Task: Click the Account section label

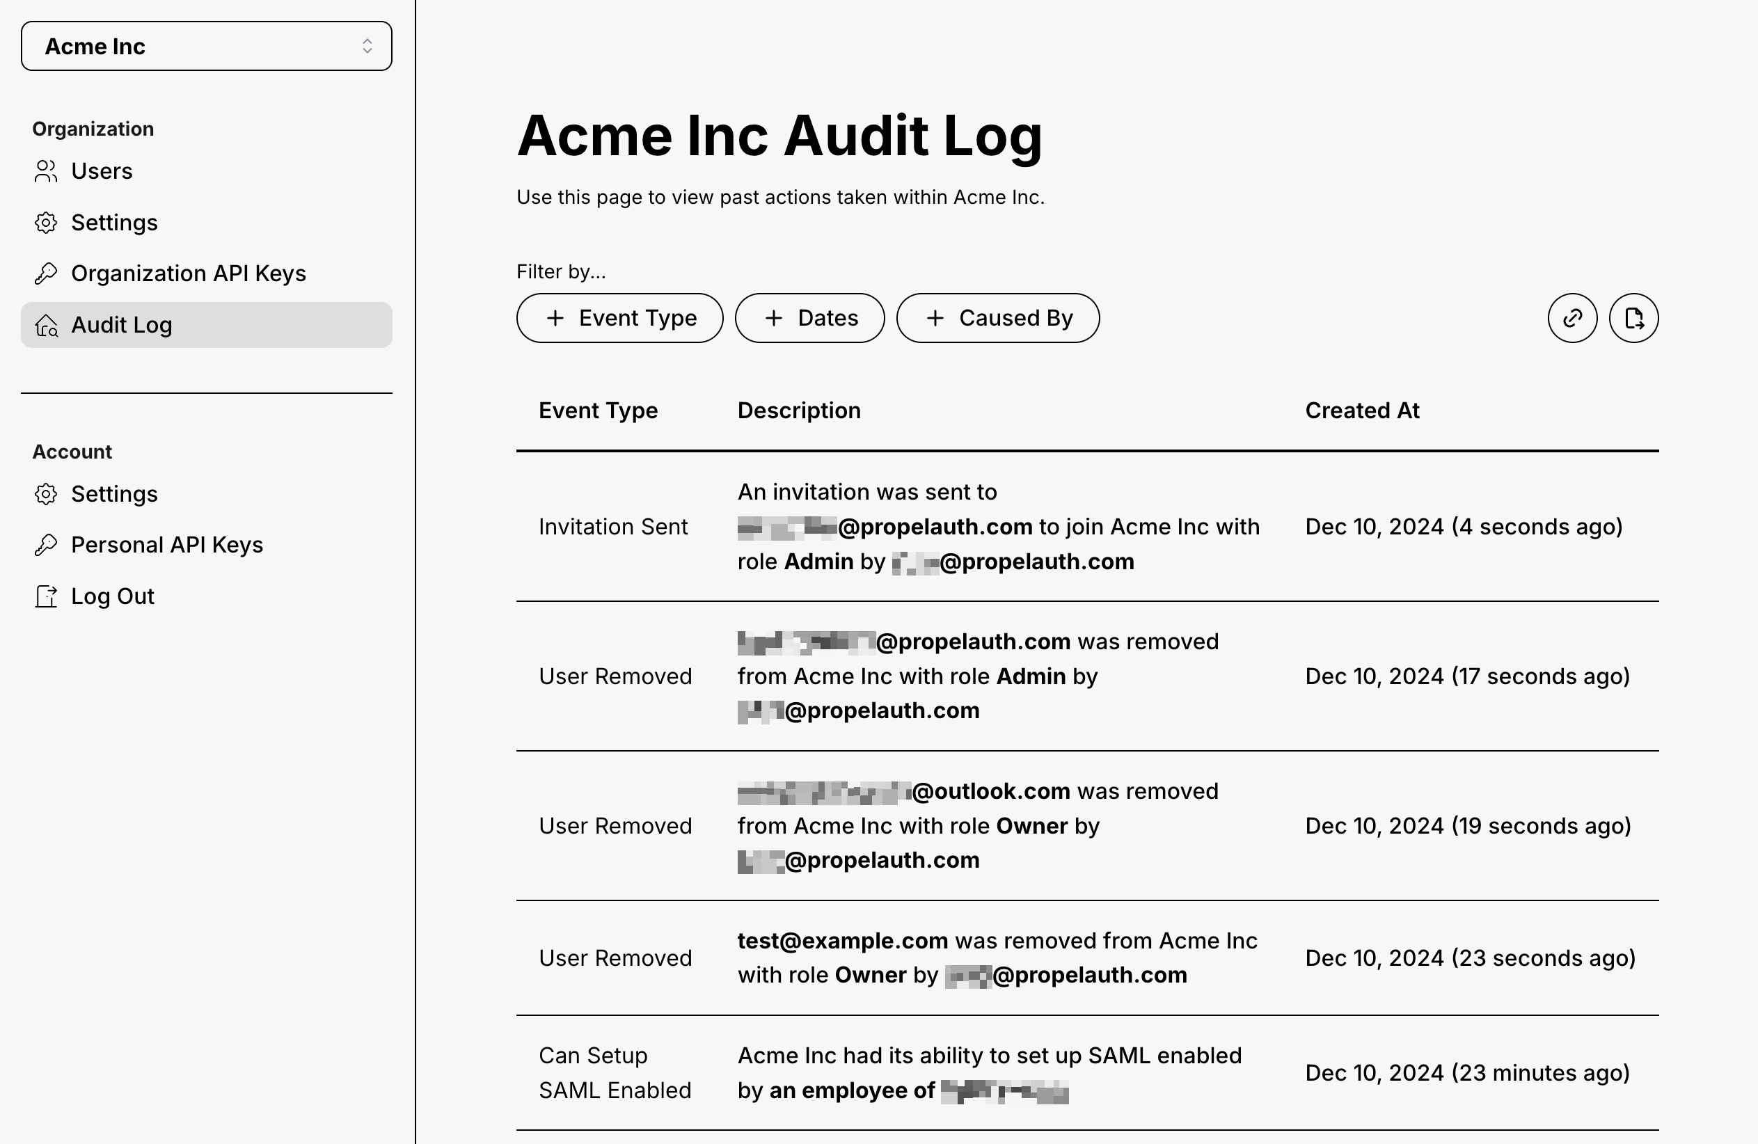Action: 72,452
